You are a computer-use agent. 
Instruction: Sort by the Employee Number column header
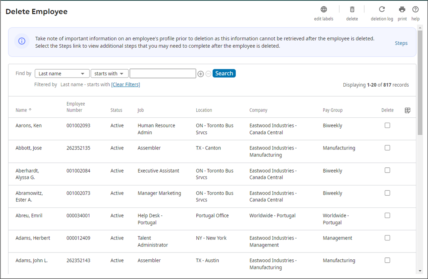(76, 107)
